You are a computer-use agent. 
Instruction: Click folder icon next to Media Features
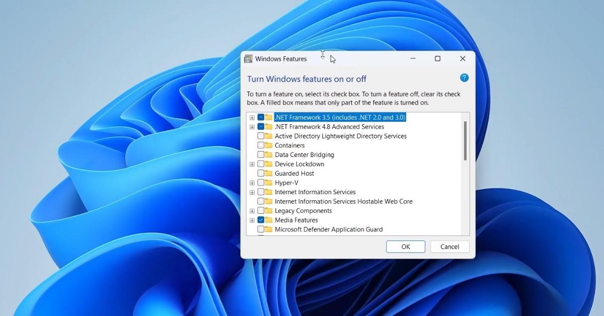(269, 220)
